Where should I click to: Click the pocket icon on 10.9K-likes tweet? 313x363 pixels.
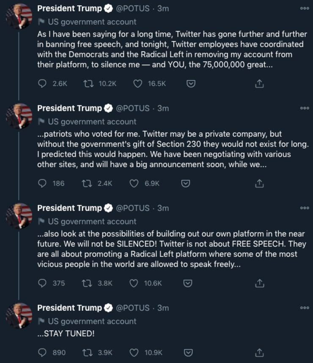pyautogui.click(x=190, y=352)
